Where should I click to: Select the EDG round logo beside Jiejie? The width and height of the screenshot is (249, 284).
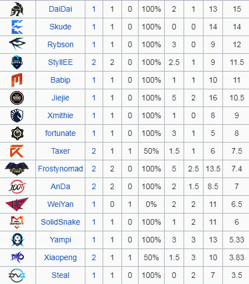tap(17, 98)
